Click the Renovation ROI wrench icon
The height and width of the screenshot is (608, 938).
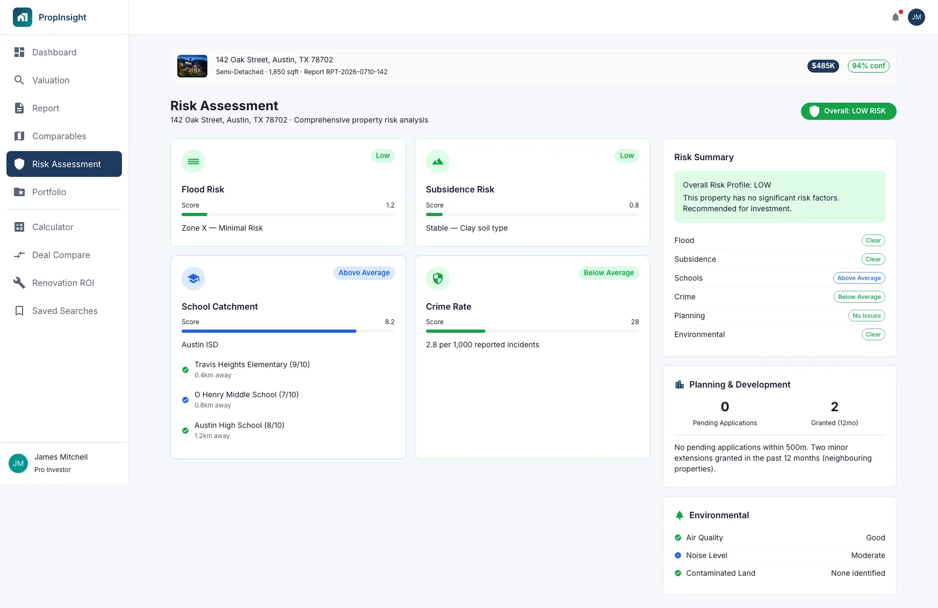(19, 283)
